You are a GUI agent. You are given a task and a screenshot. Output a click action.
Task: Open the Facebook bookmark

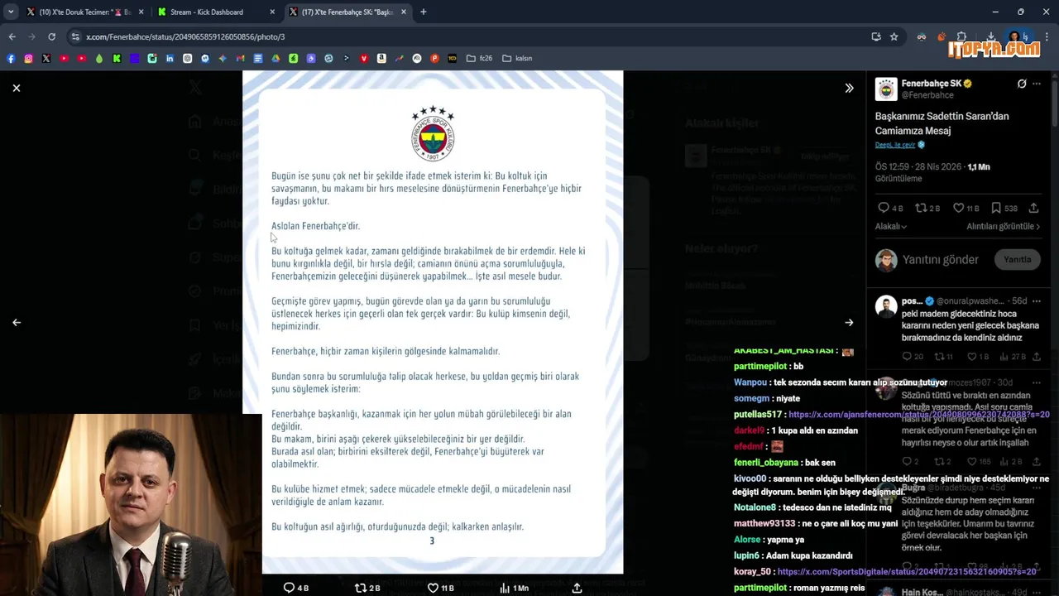[x=11, y=58]
